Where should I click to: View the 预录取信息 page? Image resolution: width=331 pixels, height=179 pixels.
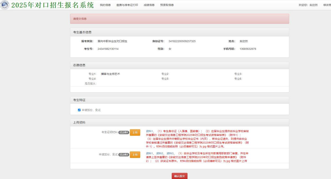(x=167, y=5)
